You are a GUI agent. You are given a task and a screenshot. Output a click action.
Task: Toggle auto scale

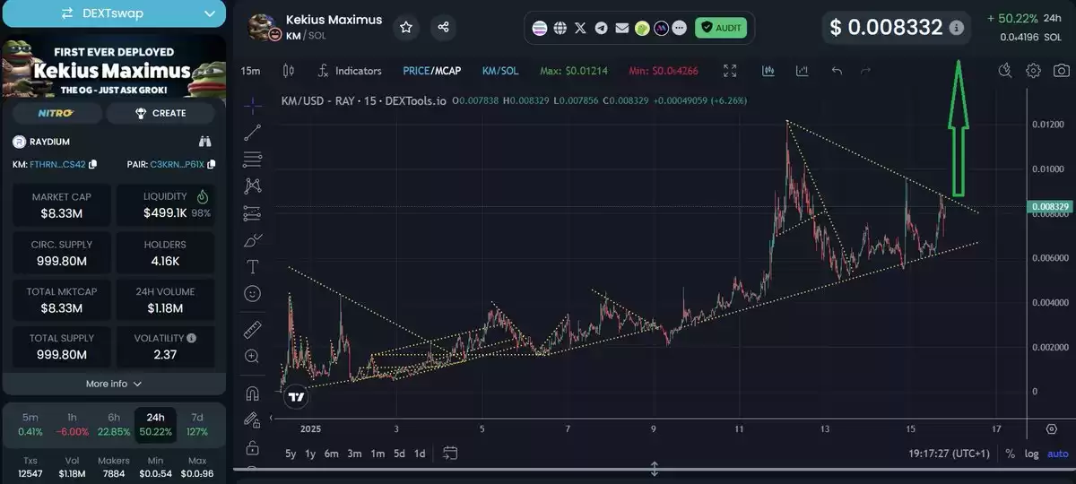(x=1058, y=454)
